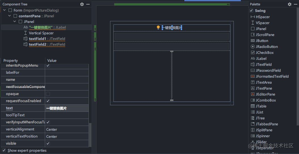299x154 pixels.
Task: Toggle contentPane checkbox in tree
Action: click(15, 16)
